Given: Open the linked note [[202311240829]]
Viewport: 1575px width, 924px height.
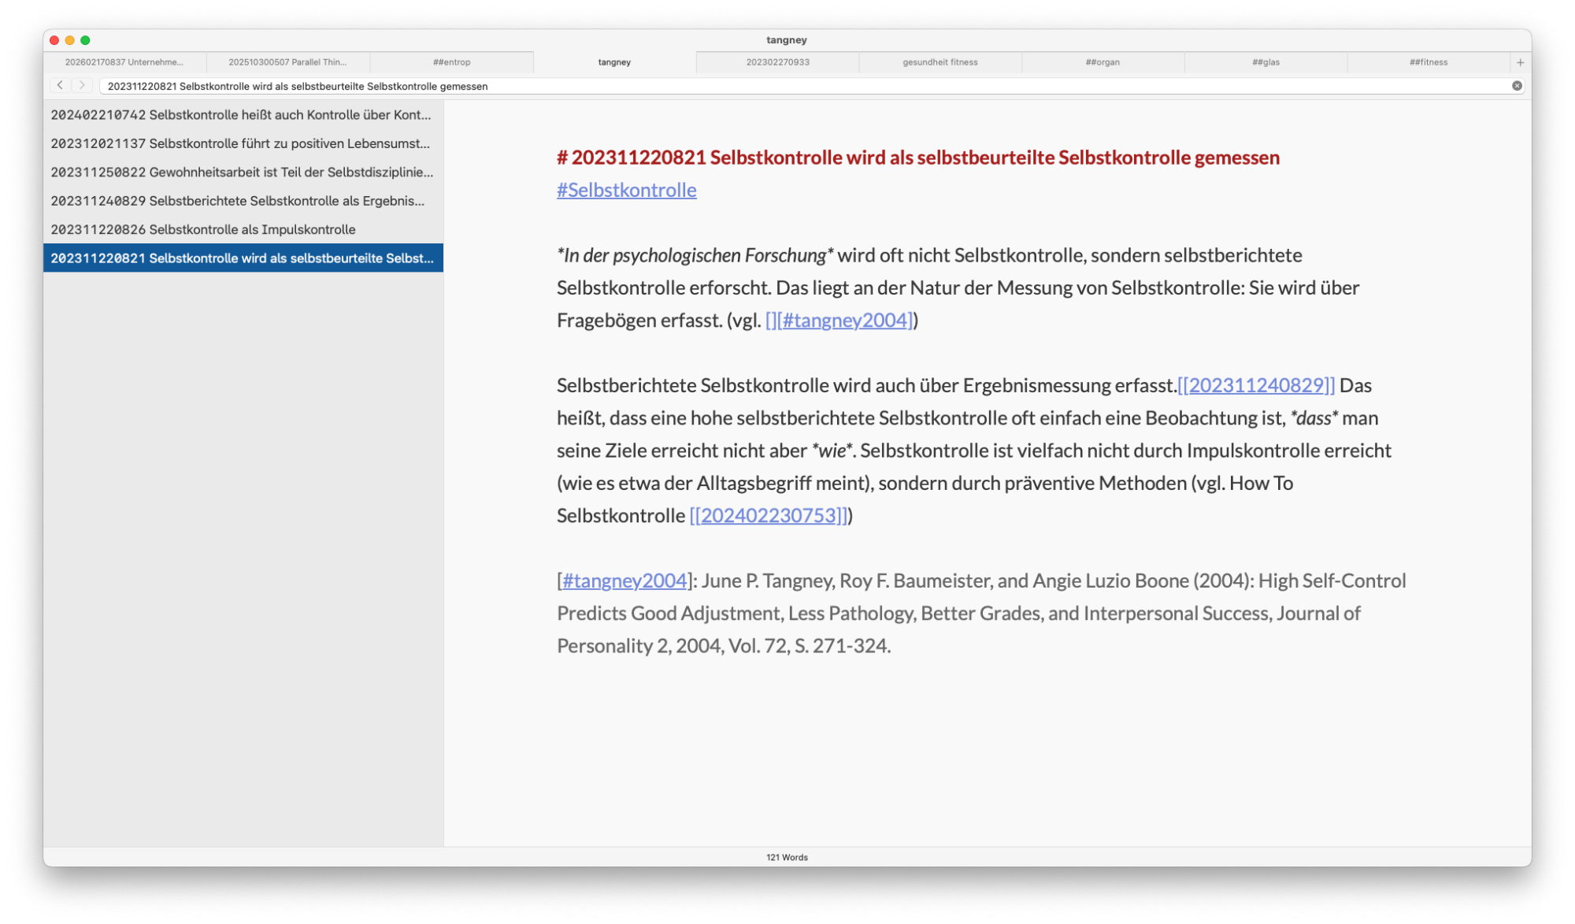Looking at the screenshot, I should [1256, 385].
